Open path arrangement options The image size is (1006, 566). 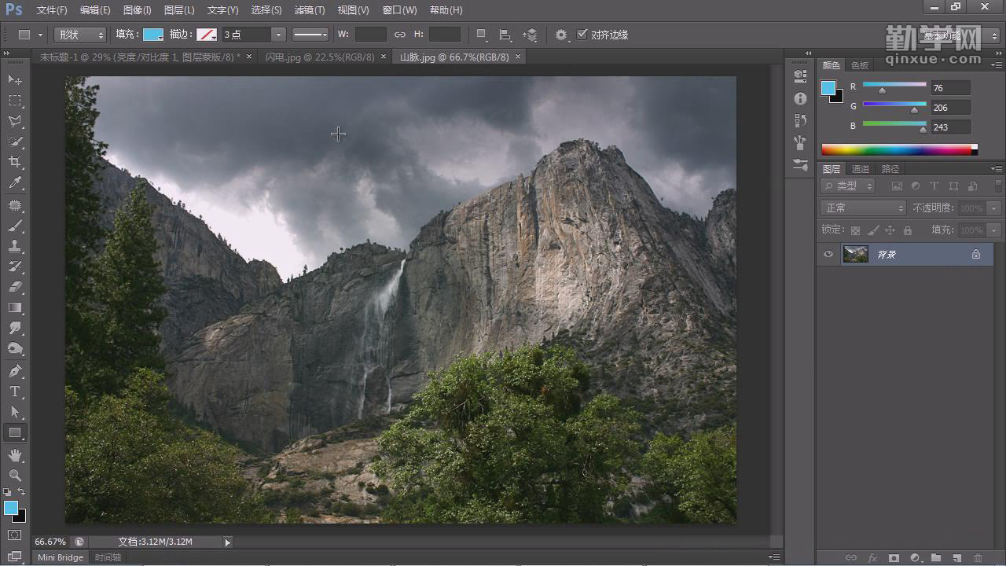click(x=531, y=35)
